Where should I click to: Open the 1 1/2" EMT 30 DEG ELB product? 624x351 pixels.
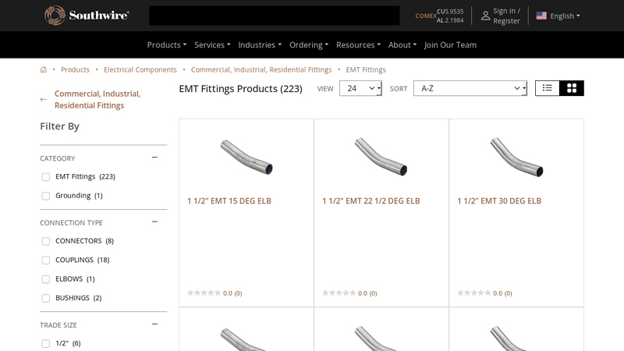pos(499,200)
